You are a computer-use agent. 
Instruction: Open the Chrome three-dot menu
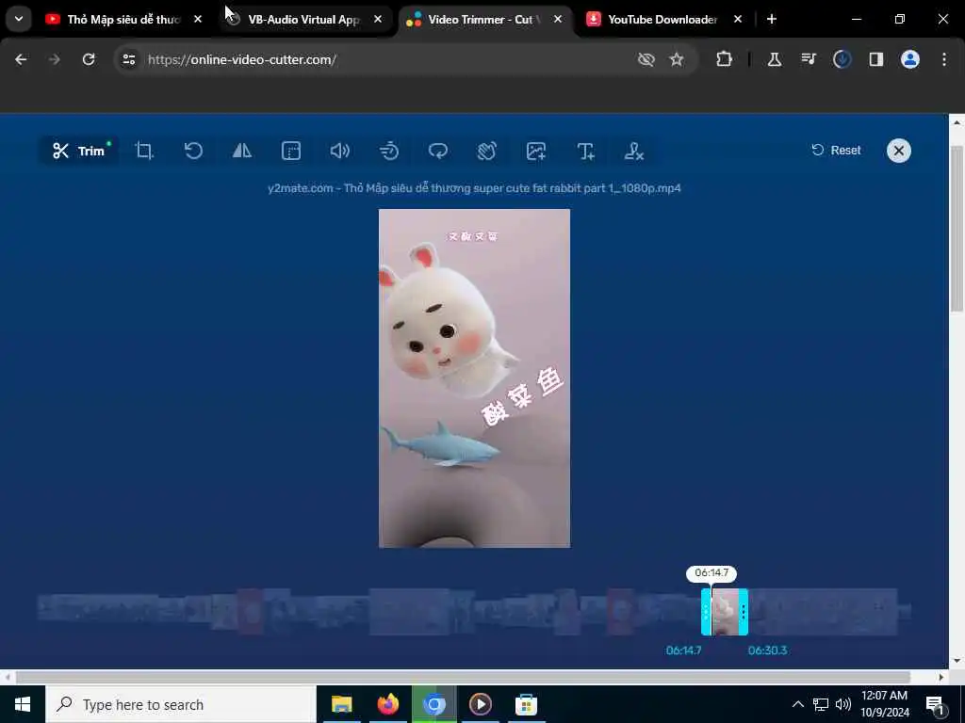[944, 59]
